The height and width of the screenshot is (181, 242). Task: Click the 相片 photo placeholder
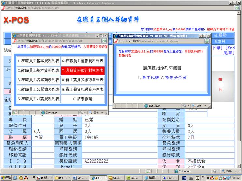pos(221,84)
